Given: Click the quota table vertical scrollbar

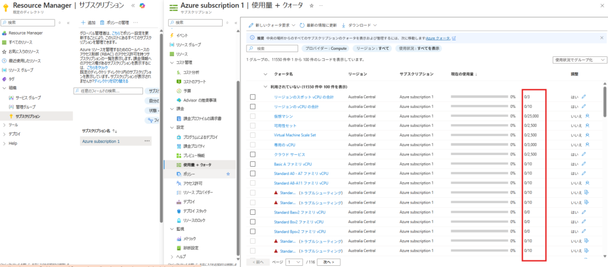Looking at the screenshot, I should 604,101.
